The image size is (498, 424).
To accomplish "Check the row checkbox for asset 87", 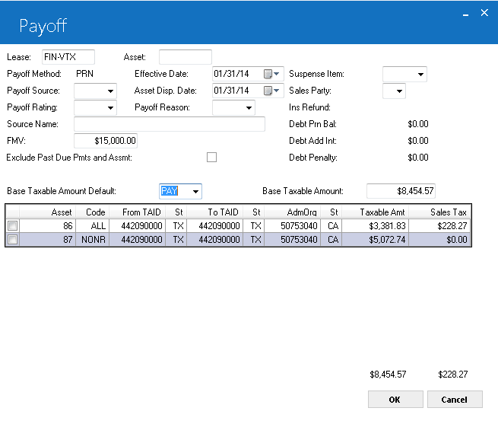I will tap(13, 240).
